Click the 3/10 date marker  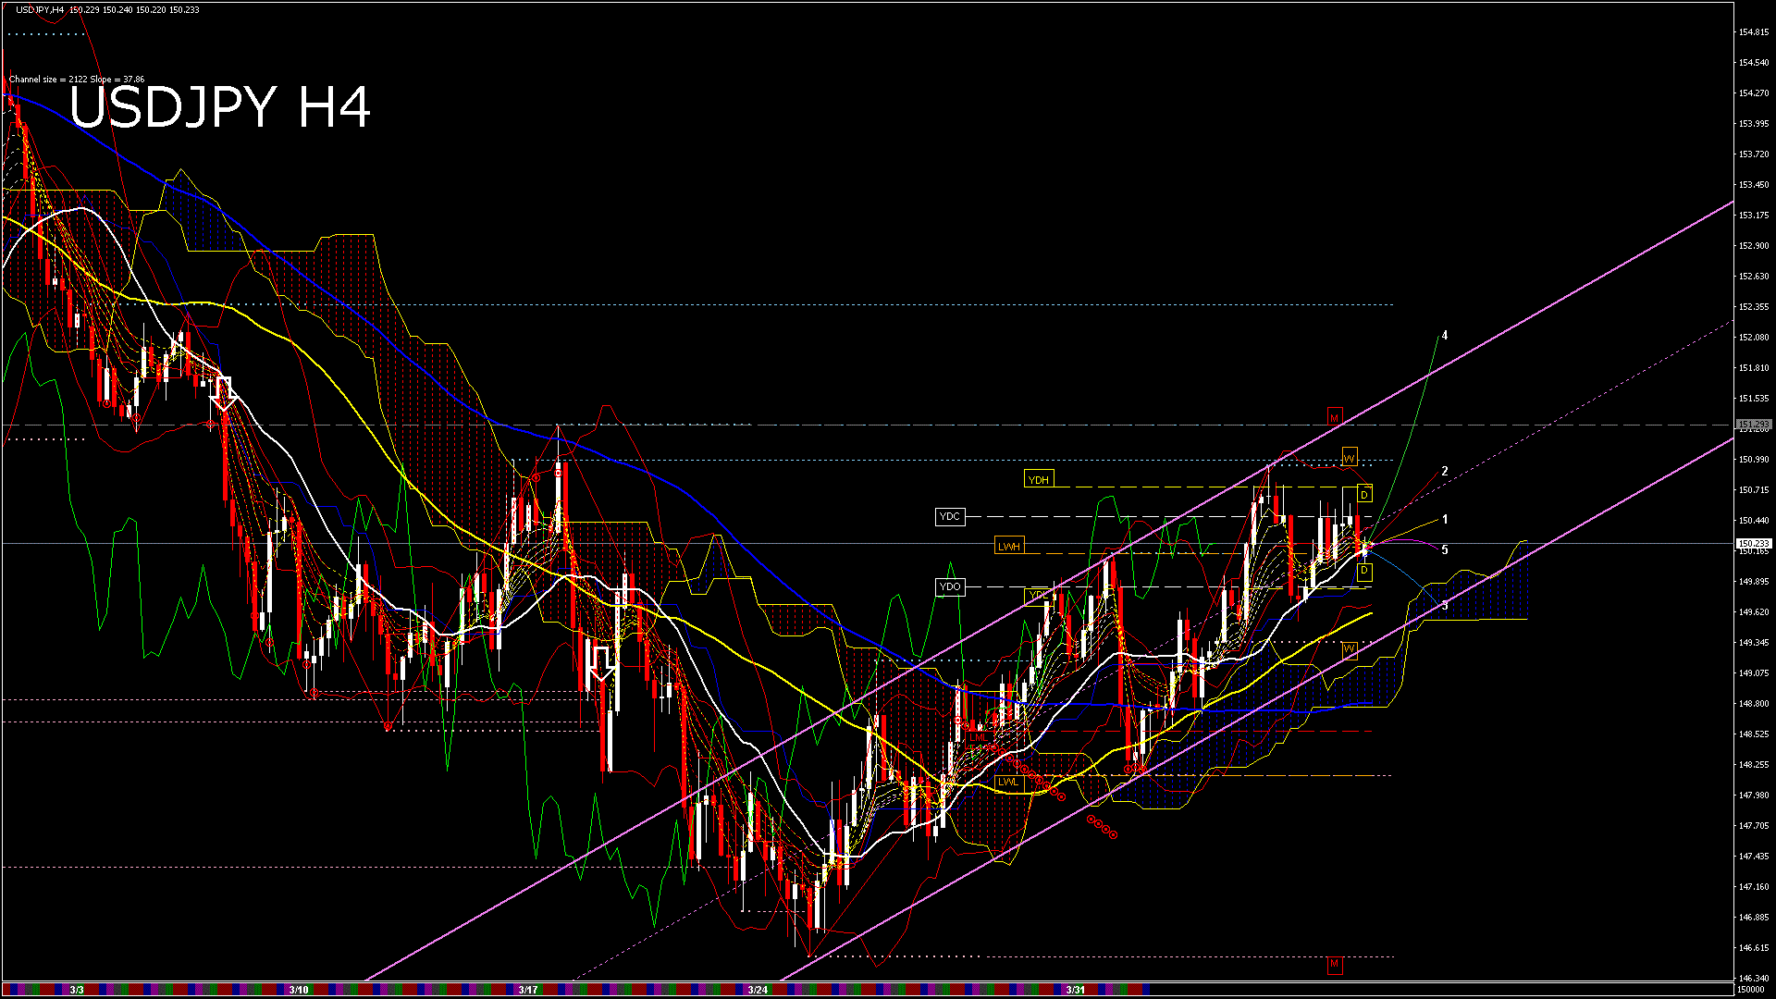click(x=299, y=990)
